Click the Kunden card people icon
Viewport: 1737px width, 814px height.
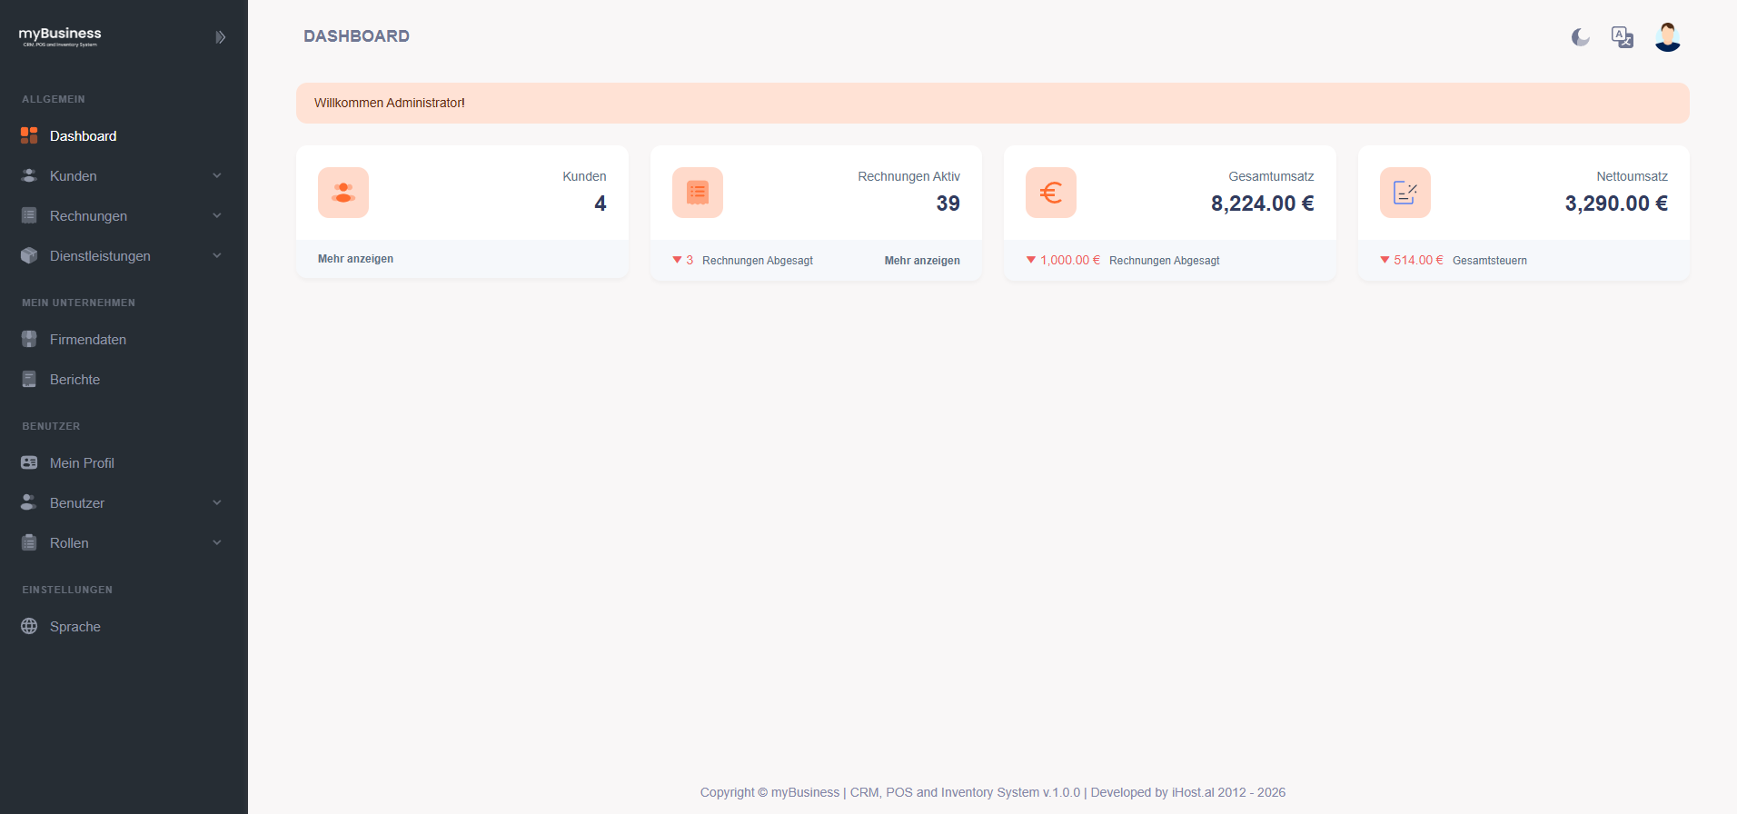point(343,193)
